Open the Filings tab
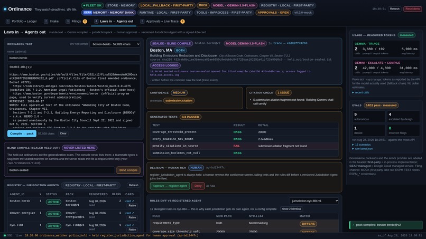The image size is (426, 239). click(76, 21)
